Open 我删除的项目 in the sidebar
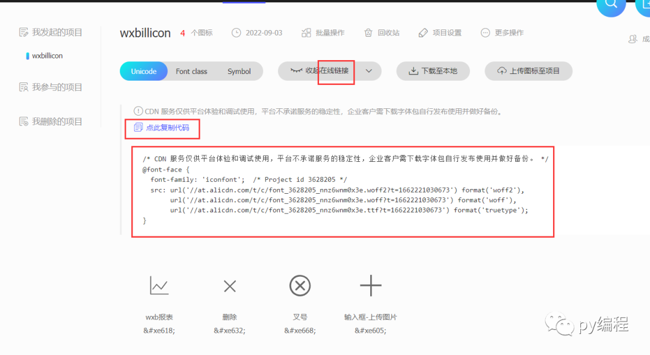Screen dimensions: 650x355 51,122
